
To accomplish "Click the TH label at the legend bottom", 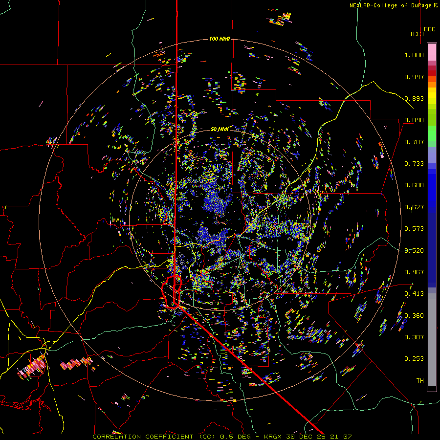I will [420, 381].
